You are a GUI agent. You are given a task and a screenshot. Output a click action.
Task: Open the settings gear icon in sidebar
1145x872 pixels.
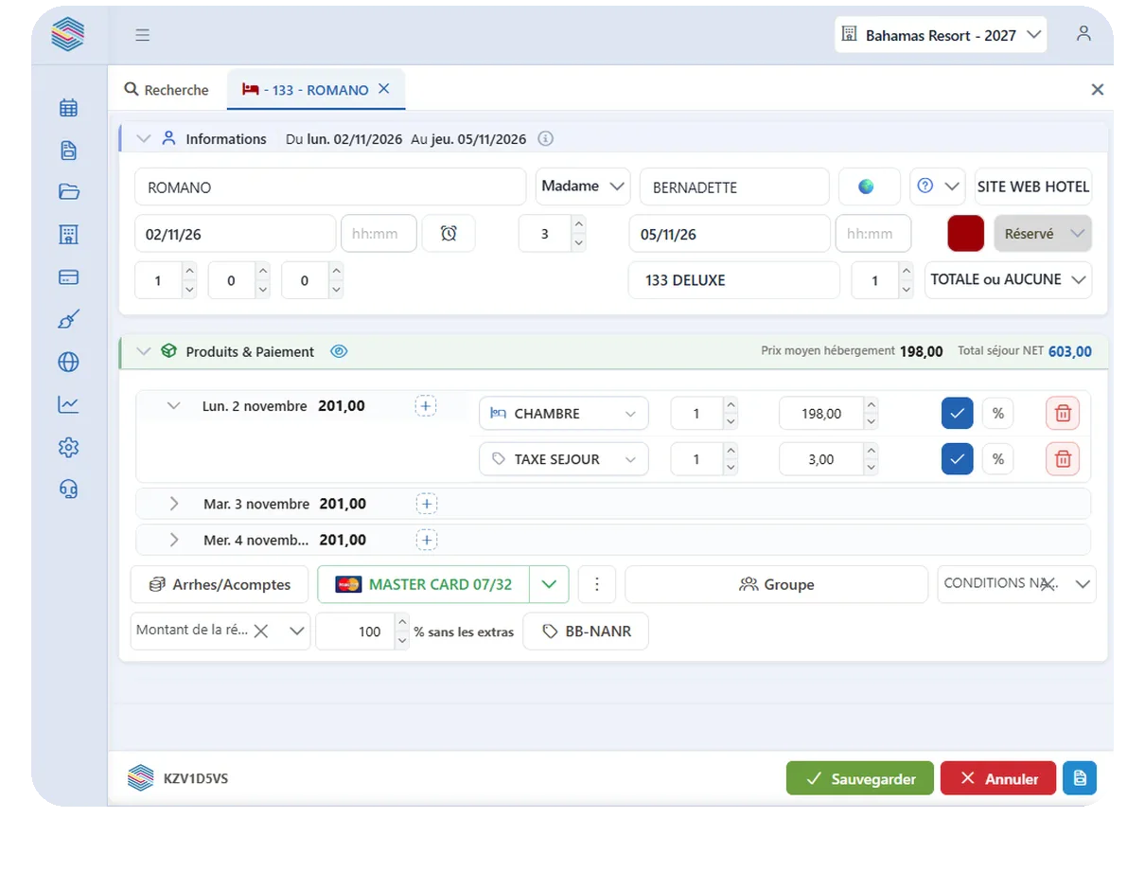(x=68, y=447)
